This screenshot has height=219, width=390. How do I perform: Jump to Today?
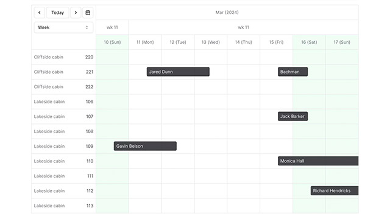[x=57, y=12]
